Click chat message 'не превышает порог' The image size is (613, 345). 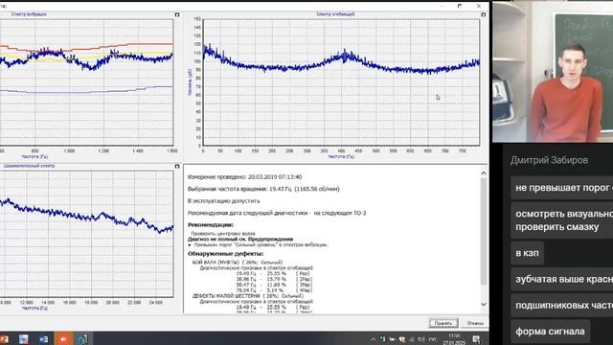point(562,188)
